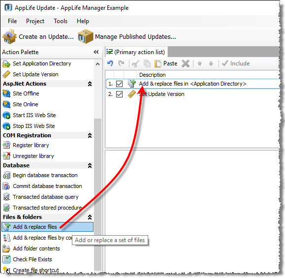Viewport: 285px width, 278px height.
Task: Collapse the COM Registration group
Action: [x=90, y=135]
